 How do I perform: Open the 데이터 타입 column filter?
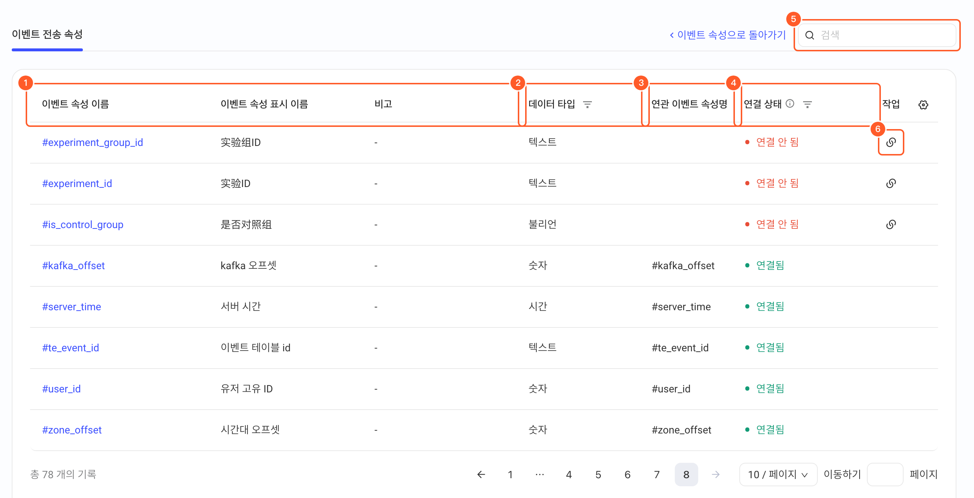[587, 105]
